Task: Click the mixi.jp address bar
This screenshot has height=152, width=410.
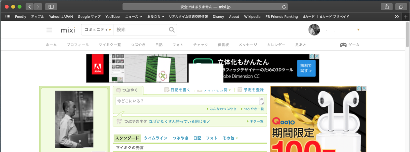Action: click(x=205, y=7)
